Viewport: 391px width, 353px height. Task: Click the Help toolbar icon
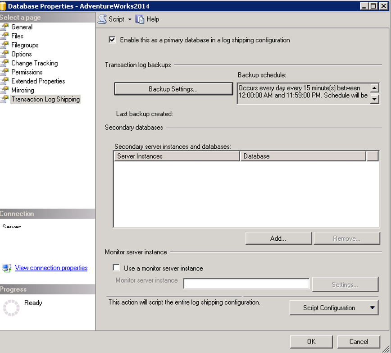[140, 19]
